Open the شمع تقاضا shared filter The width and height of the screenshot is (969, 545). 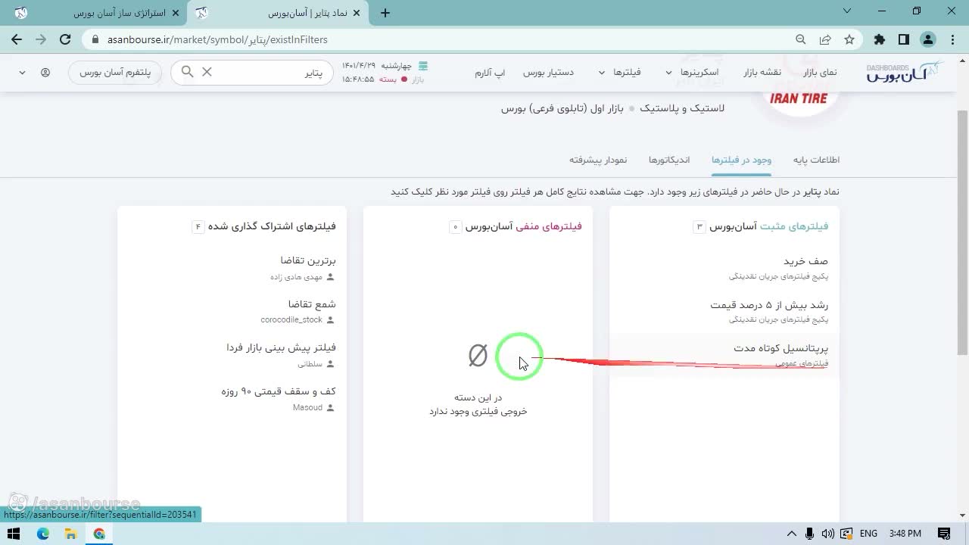(x=312, y=304)
